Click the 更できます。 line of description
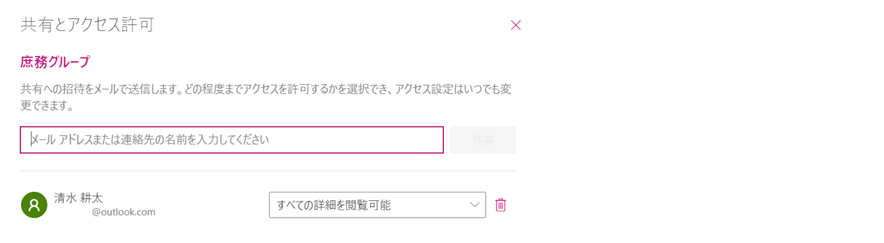Viewport: 884px width, 243px height. pos(47,106)
